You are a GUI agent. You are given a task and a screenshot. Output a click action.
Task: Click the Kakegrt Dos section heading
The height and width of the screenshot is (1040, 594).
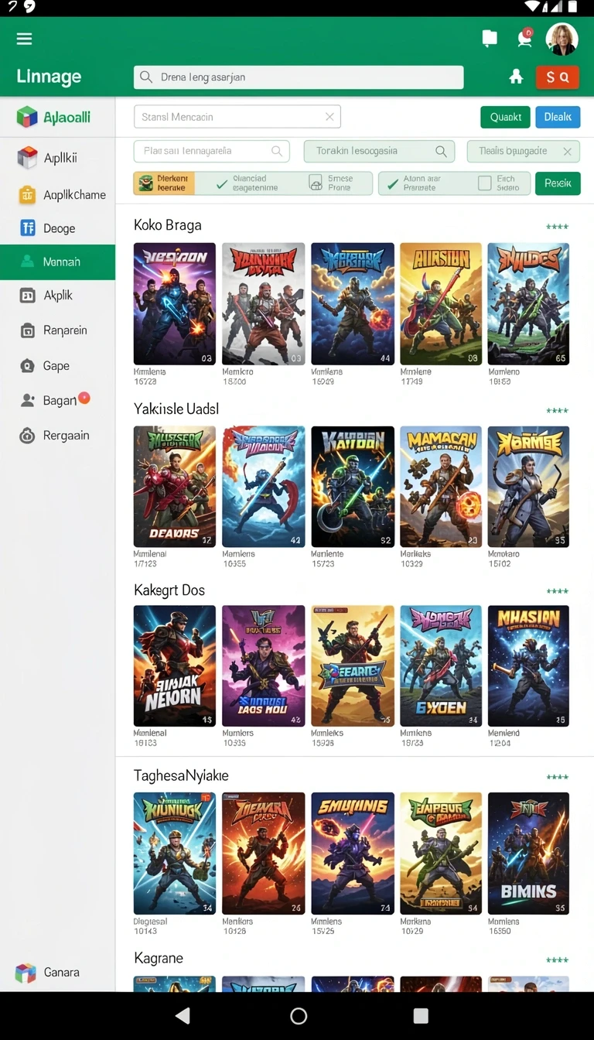point(169,590)
